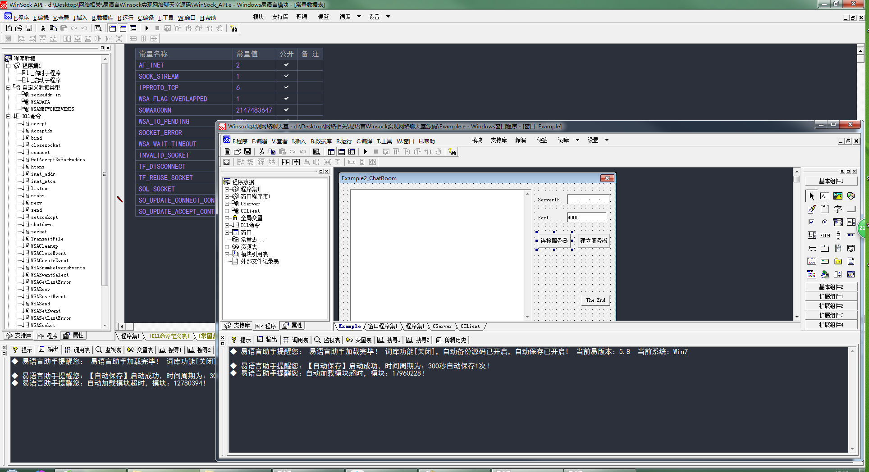
Task: Expand the 全局变量 node in the Example tree
Action: [227, 218]
